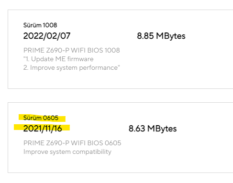The image size is (233, 183).
Task: Click the 8.63 MBytes file size
Action: 153,129
